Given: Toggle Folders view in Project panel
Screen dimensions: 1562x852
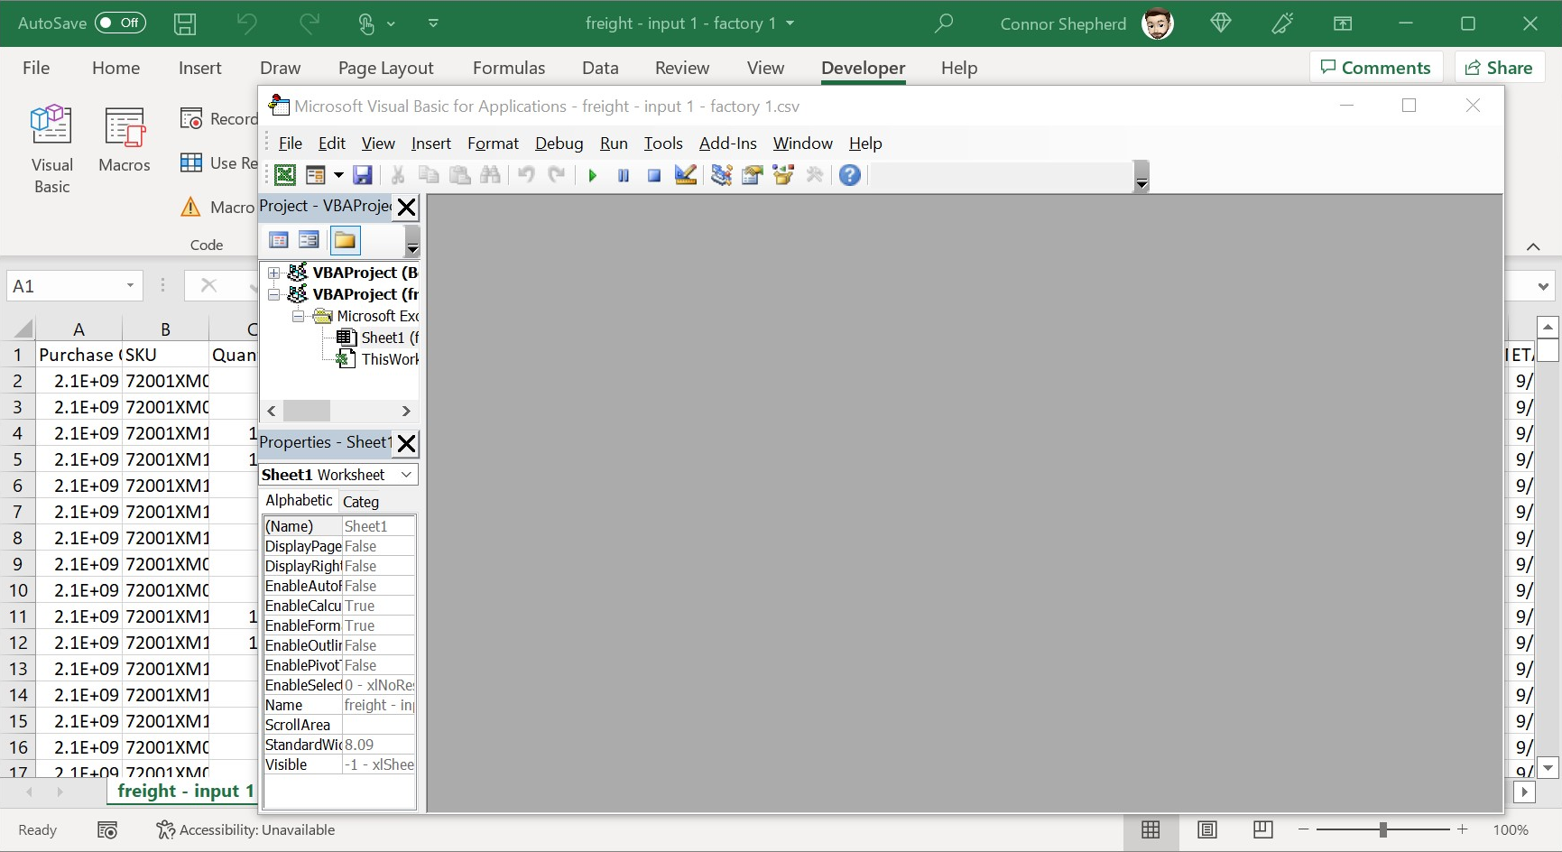Looking at the screenshot, I should click(345, 240).
